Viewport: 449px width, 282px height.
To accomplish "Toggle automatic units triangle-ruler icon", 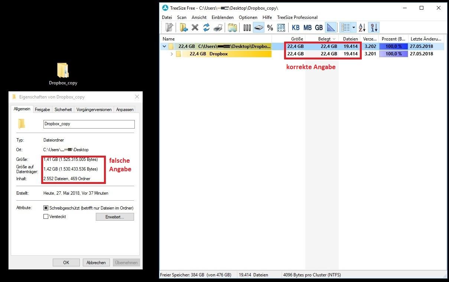I will pyautogui.click(x=331, y=27).
